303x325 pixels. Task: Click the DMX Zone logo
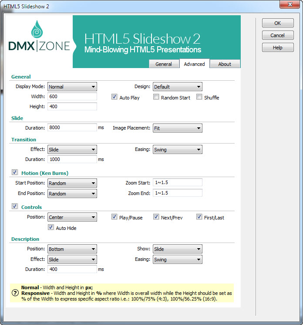(39, 36)
